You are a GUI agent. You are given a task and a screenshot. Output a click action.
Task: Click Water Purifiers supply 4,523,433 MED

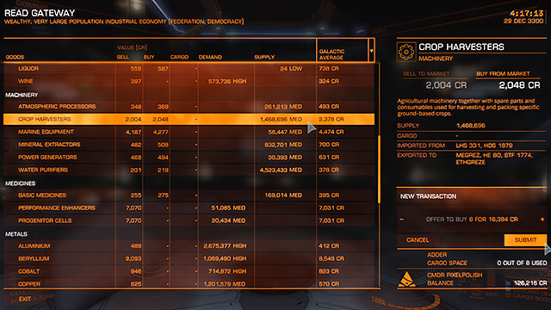click(x=281, y=170)
